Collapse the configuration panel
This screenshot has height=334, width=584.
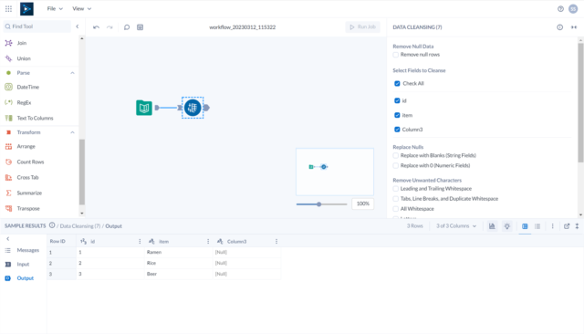point(574,27)
